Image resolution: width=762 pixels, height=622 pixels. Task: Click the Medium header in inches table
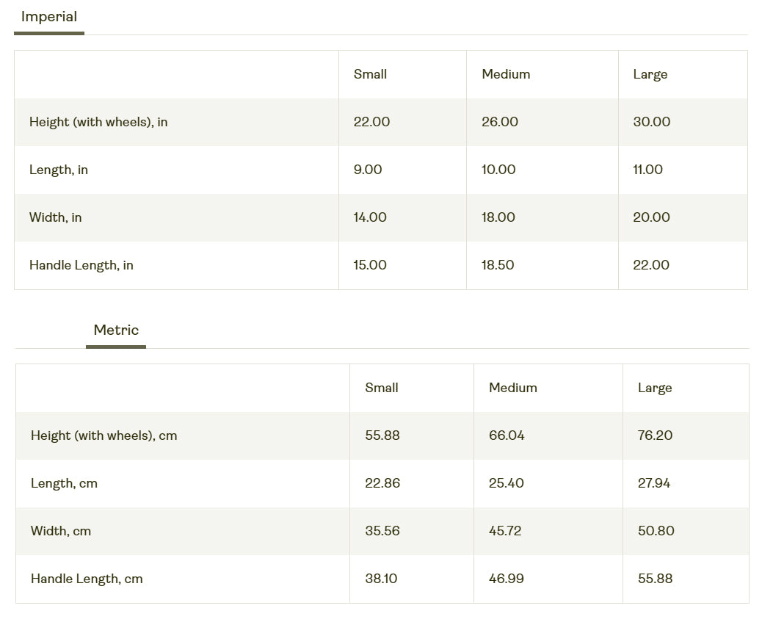click(x=506, y=74)
